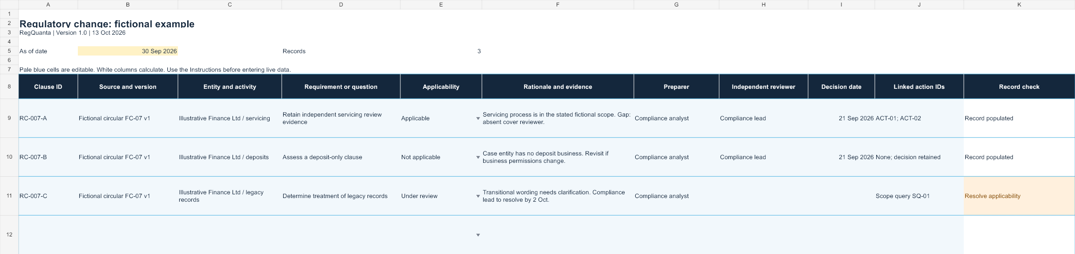The image size is (1075, 254).
Task: Select 'Illustrative Finance Ltd / servicing' cell
Action: tap(230, 118)
